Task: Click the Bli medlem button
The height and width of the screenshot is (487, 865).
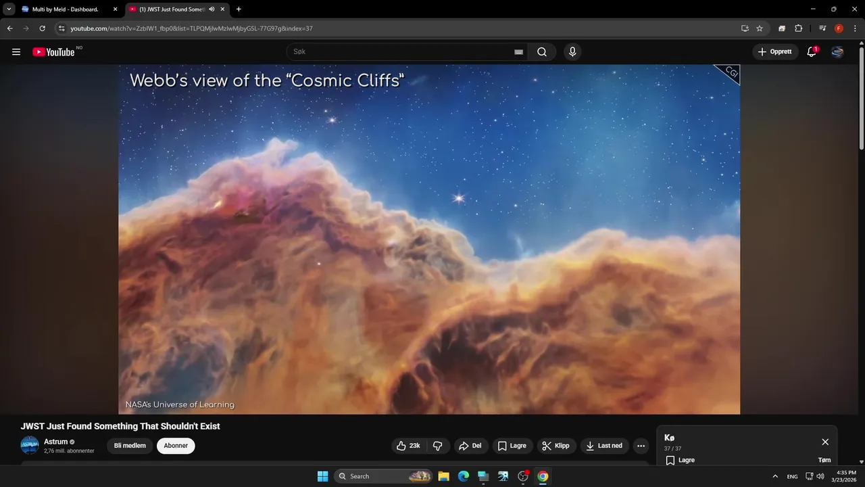Action: [x=130, y=446]
